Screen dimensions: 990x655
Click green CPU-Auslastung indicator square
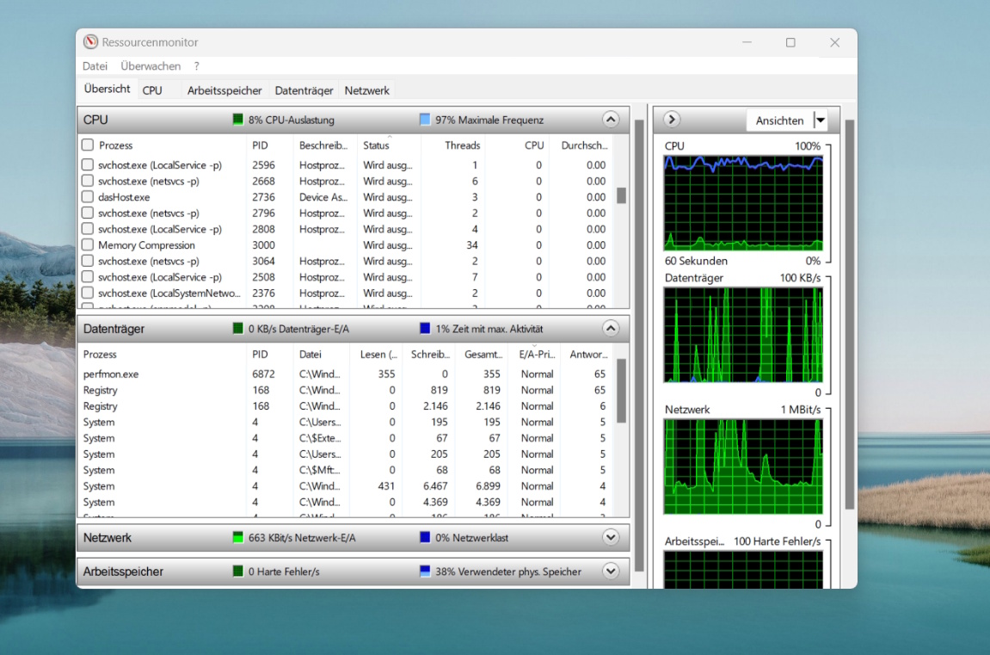pos(238,120)
